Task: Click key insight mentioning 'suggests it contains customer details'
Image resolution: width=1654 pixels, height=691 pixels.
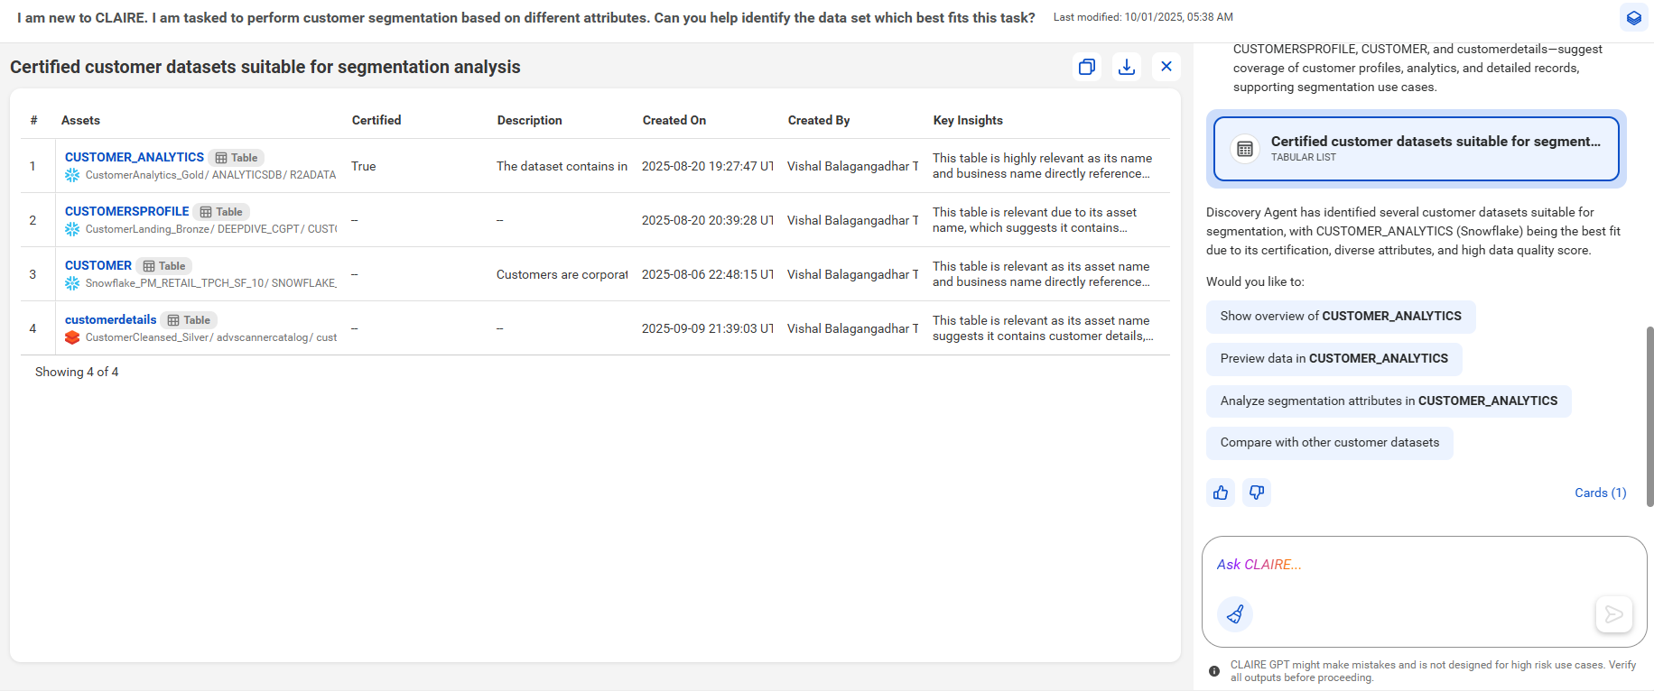Action: click(1043, 328)
